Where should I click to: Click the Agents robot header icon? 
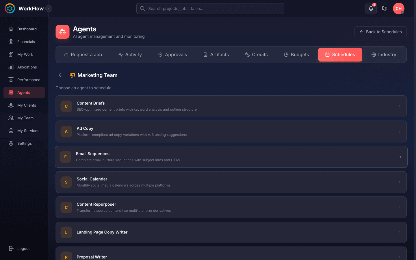(62, 32)
